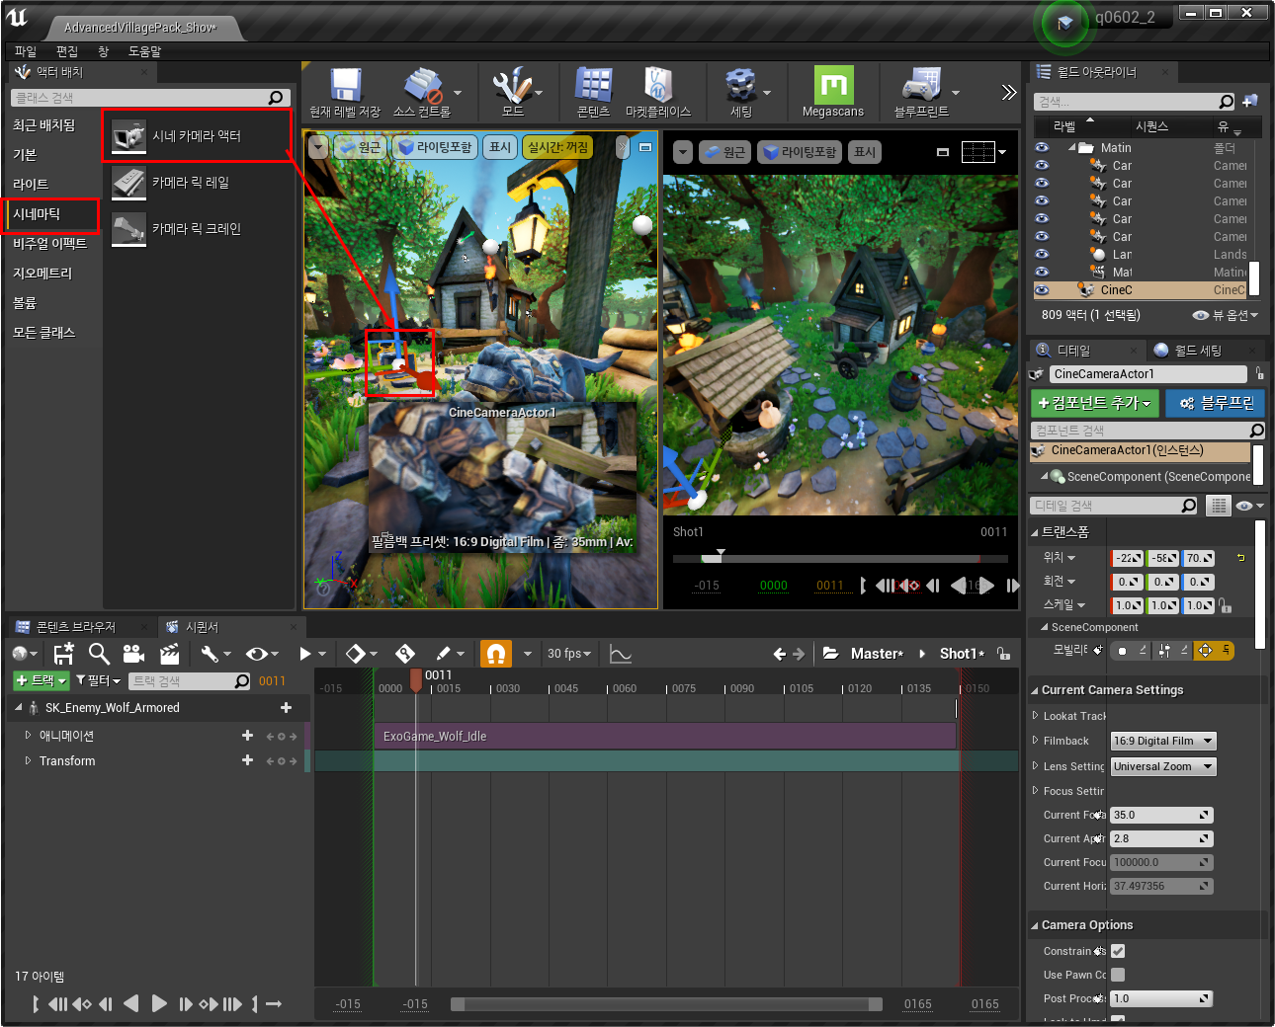Click the lock icon beside Shot1 breadcrumb

(x=1003, y=653)
